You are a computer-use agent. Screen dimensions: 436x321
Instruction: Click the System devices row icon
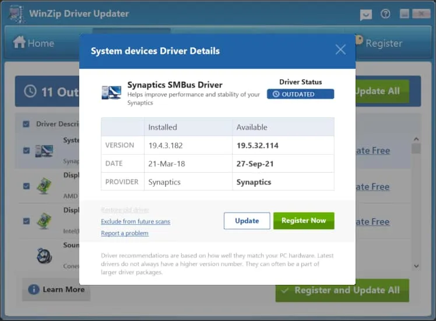click(44, 151)
